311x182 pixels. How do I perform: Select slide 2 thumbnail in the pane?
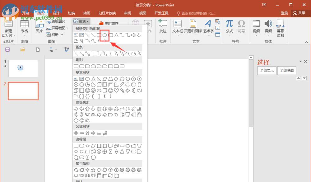point(23,91)
